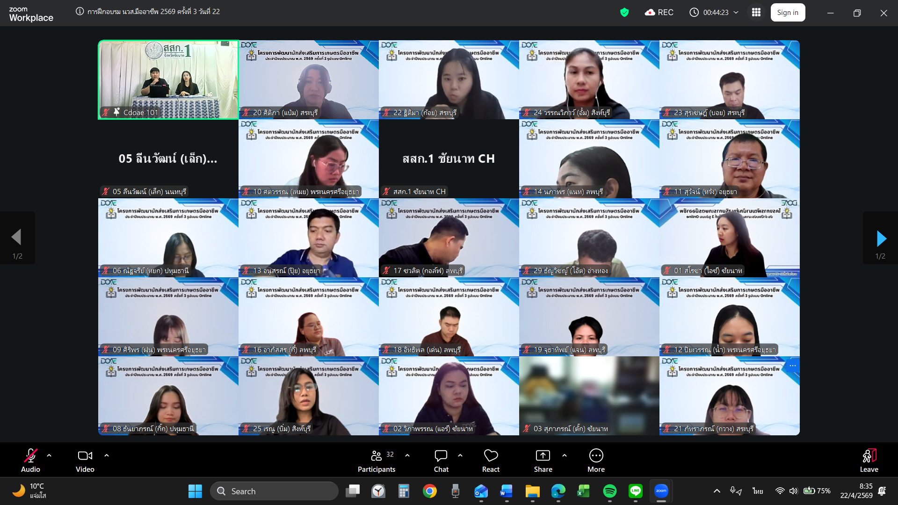The height and width of the screenshot is (505, 898).
Task: Click the REC recording indicator
Action: [659, 13]
